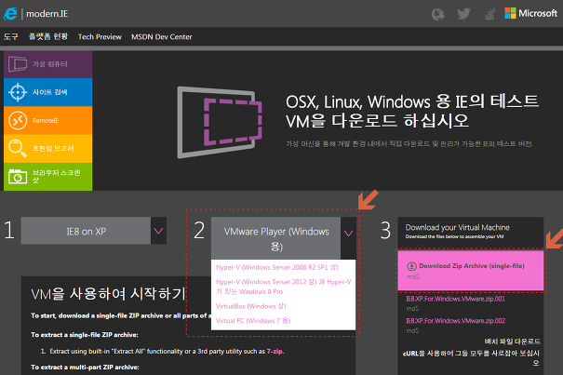Click the Internet Explorer logo icon
Viewport: 563px width, 375px height.
point(10,14)
